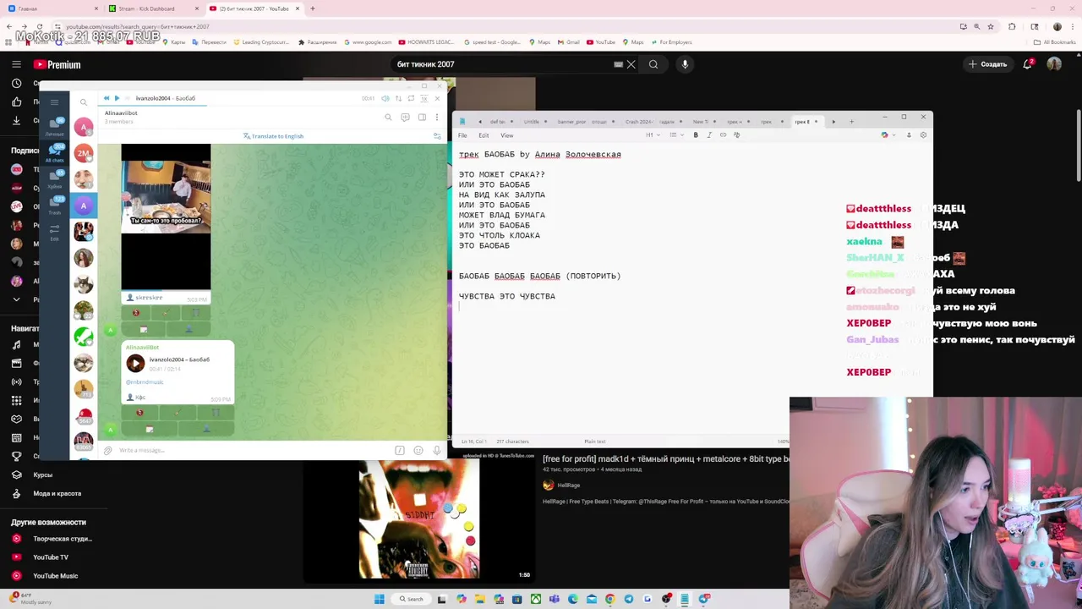Viewport: 1082px width, 609px height.
Task: Switch to the banner_pror notepad tab
Action: [x=571, y=122]
